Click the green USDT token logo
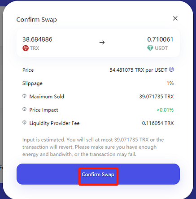 pos(150,48)
